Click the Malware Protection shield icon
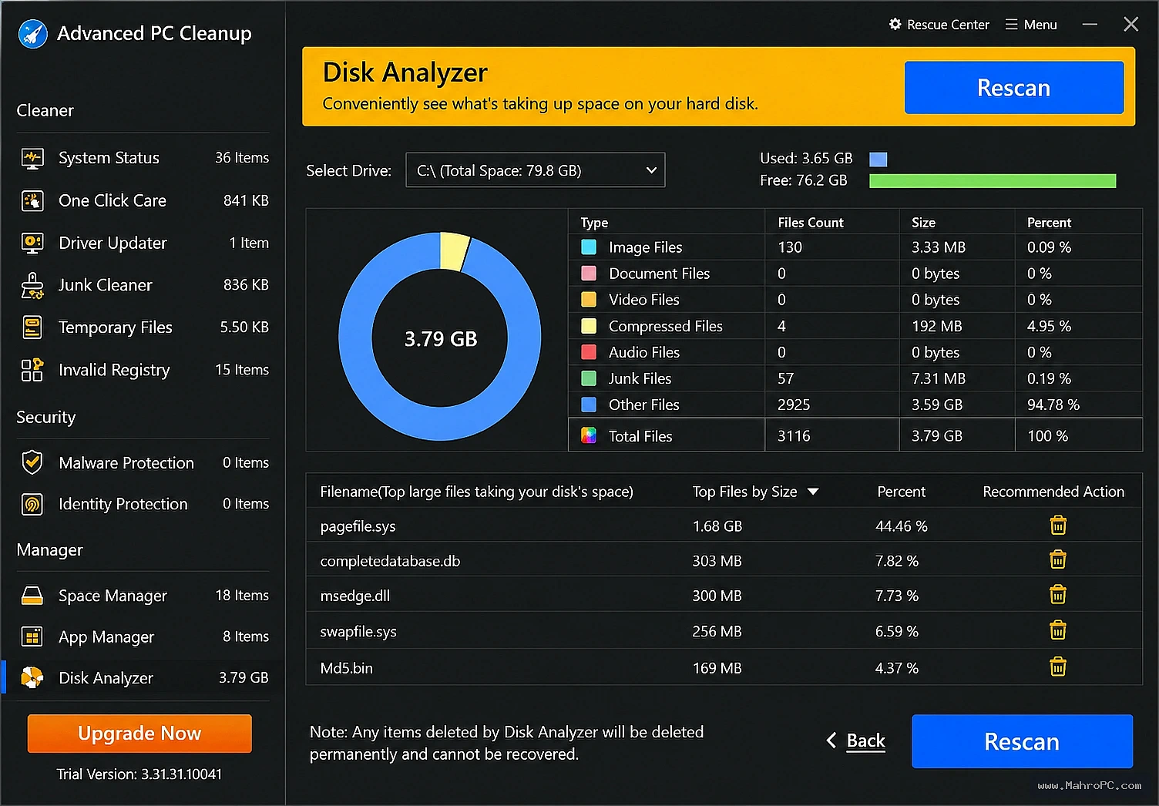This screenshot has width=1159, height=806. (32, 462)
